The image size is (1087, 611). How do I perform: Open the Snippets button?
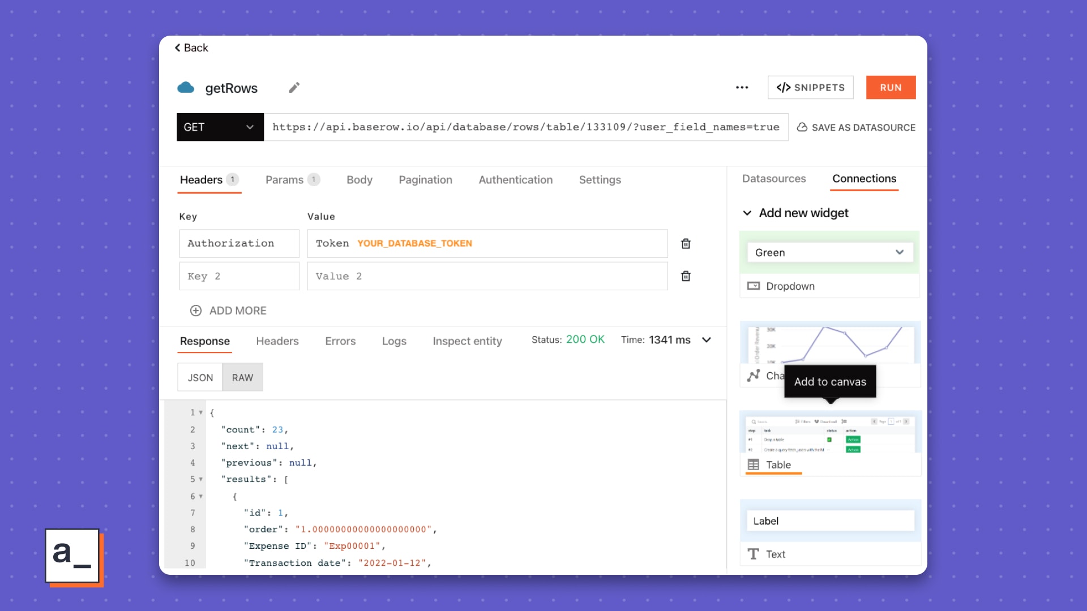810,88
